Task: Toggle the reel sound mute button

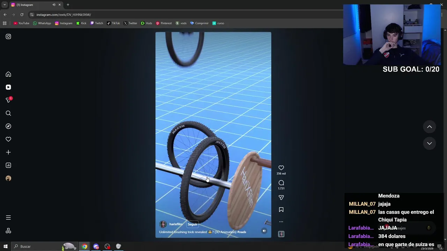Action: click(264, 231)
